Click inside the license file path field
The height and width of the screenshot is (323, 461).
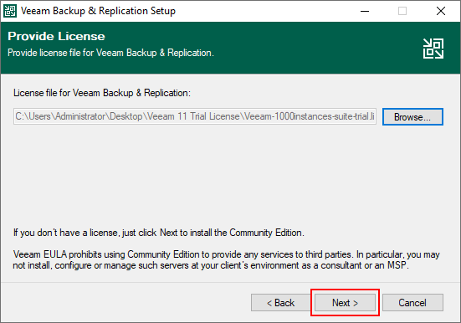coord(195,116)
